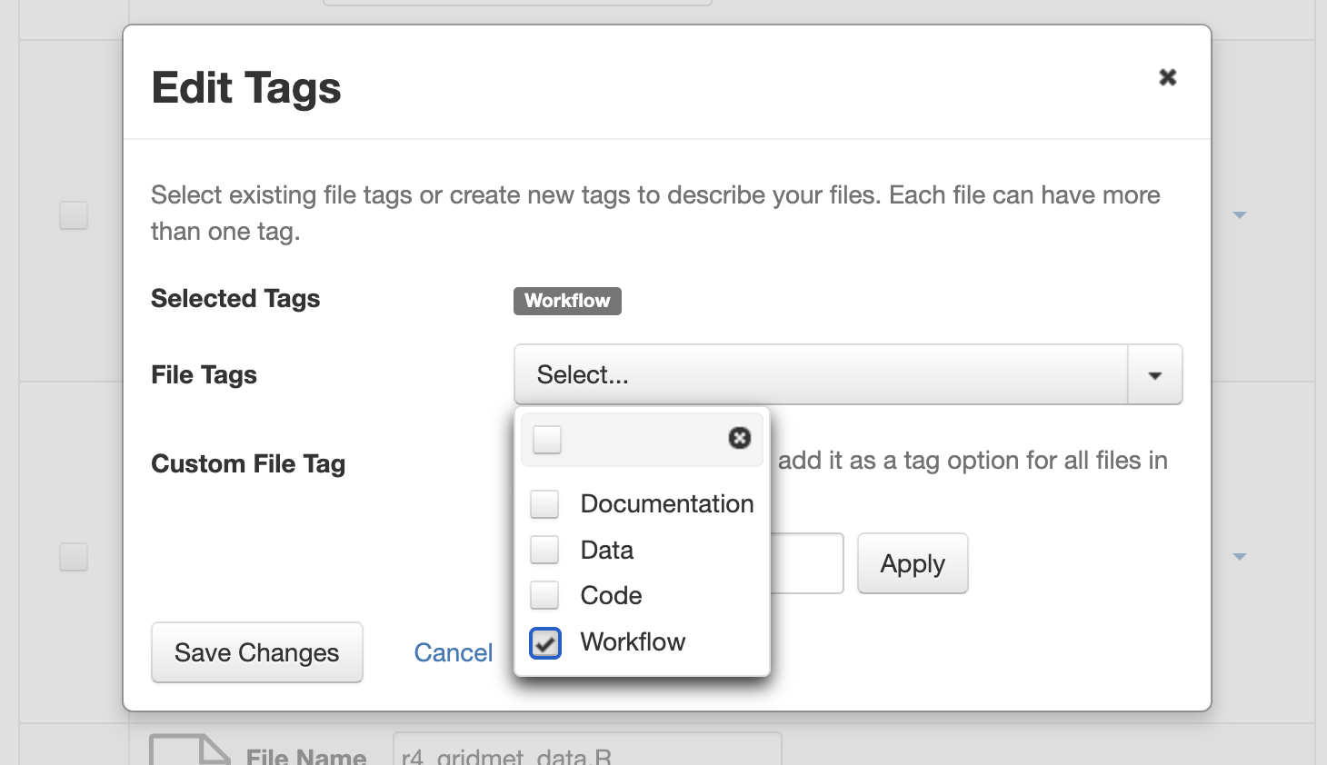Enable the Data tag checkbox

coord(545,550)
